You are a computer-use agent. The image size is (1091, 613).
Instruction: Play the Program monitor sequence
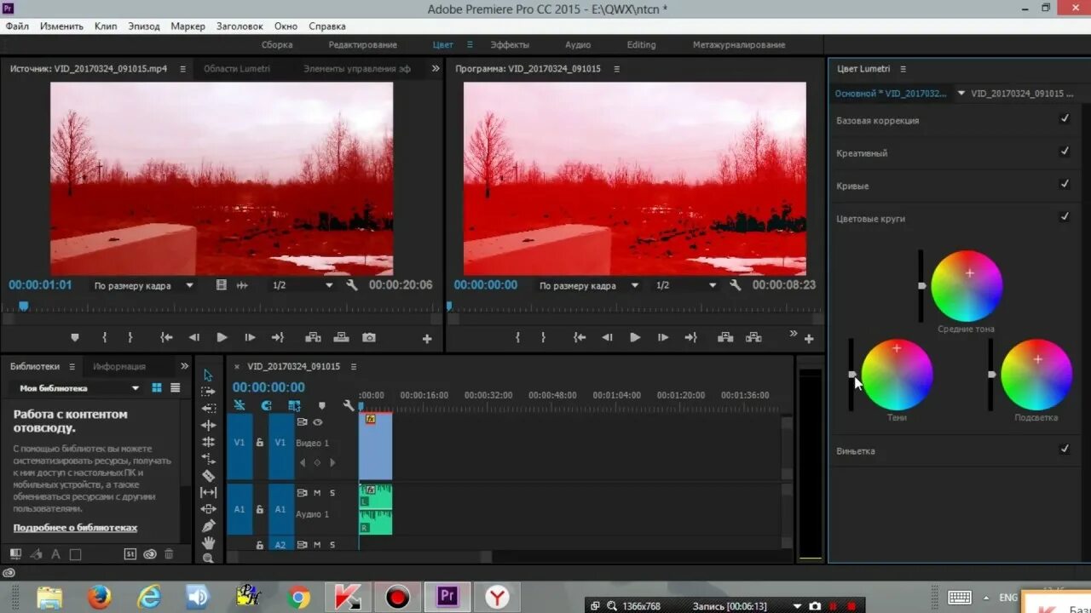point(635,338)
